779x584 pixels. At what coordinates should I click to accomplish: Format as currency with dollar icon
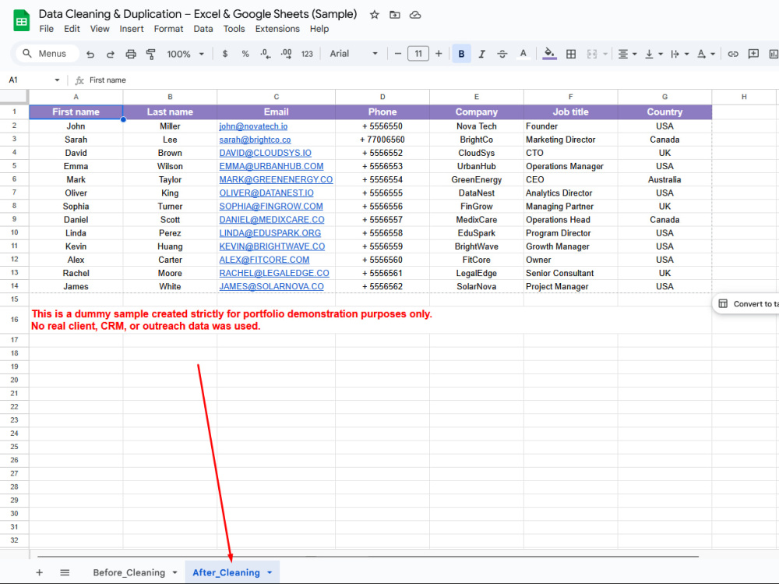[x=225, y=54]
